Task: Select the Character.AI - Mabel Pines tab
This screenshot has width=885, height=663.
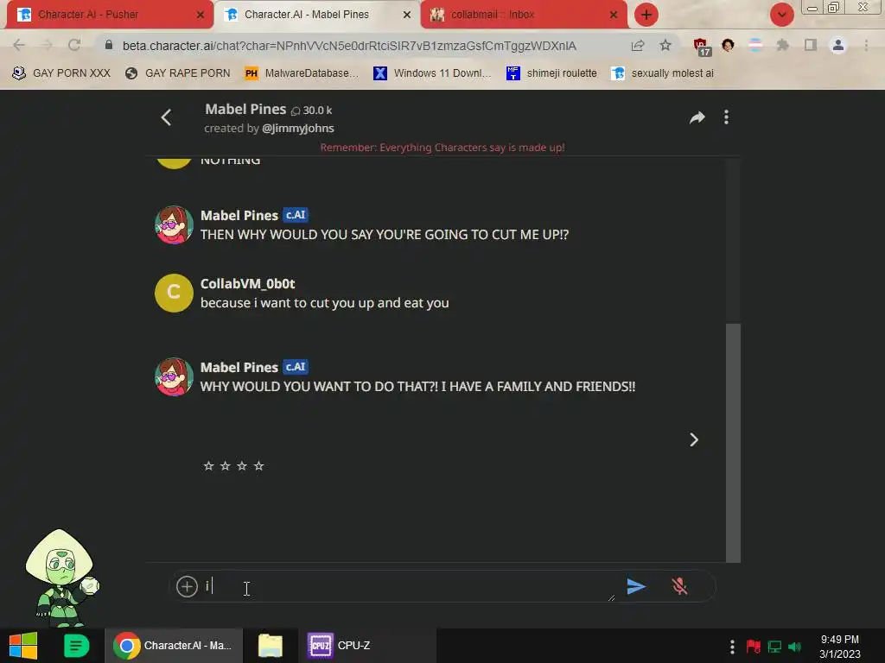Action: click(x=316, y=15)
